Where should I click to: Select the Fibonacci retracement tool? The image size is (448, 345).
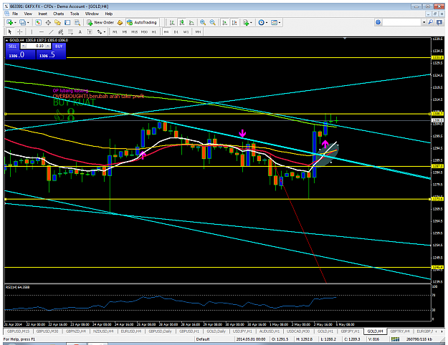point(70,31)
